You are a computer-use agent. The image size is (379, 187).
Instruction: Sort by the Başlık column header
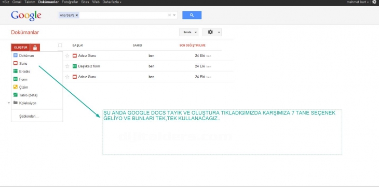(x=77, y=46)
